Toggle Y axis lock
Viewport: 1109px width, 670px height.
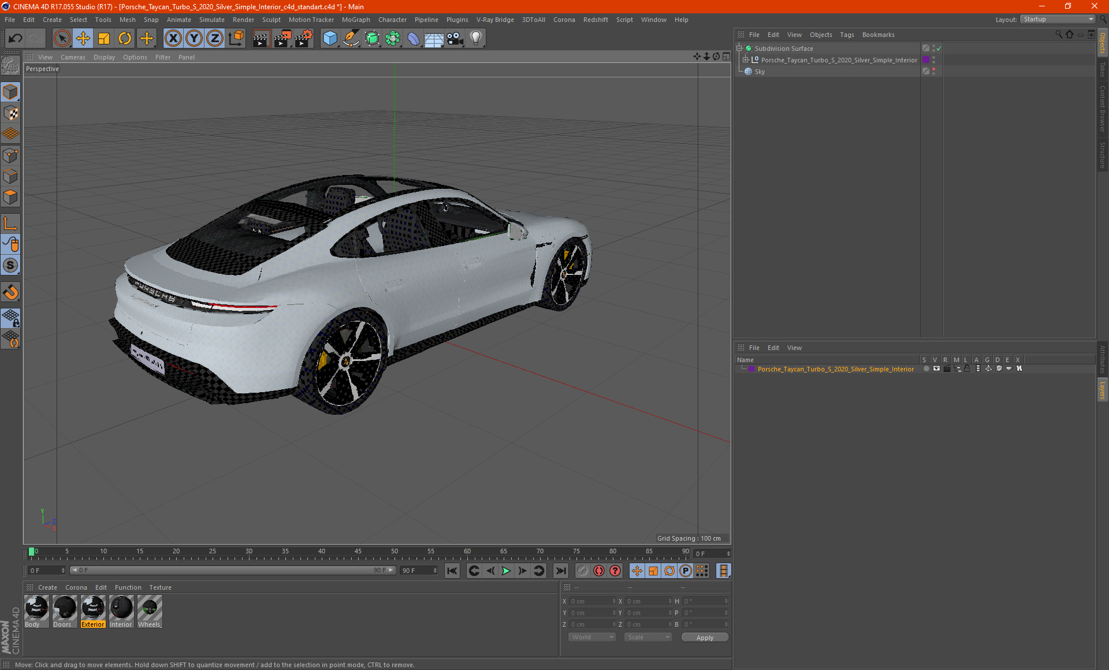tap(194, 39)
